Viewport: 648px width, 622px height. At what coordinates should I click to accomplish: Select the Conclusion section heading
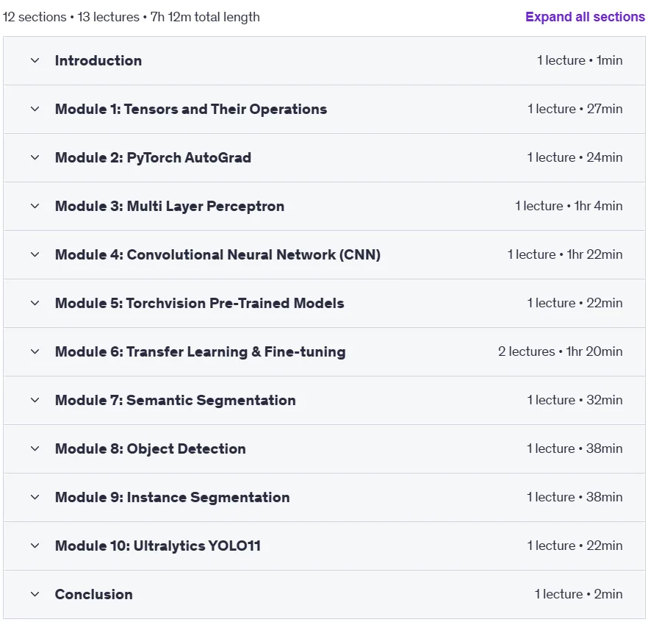94,594
